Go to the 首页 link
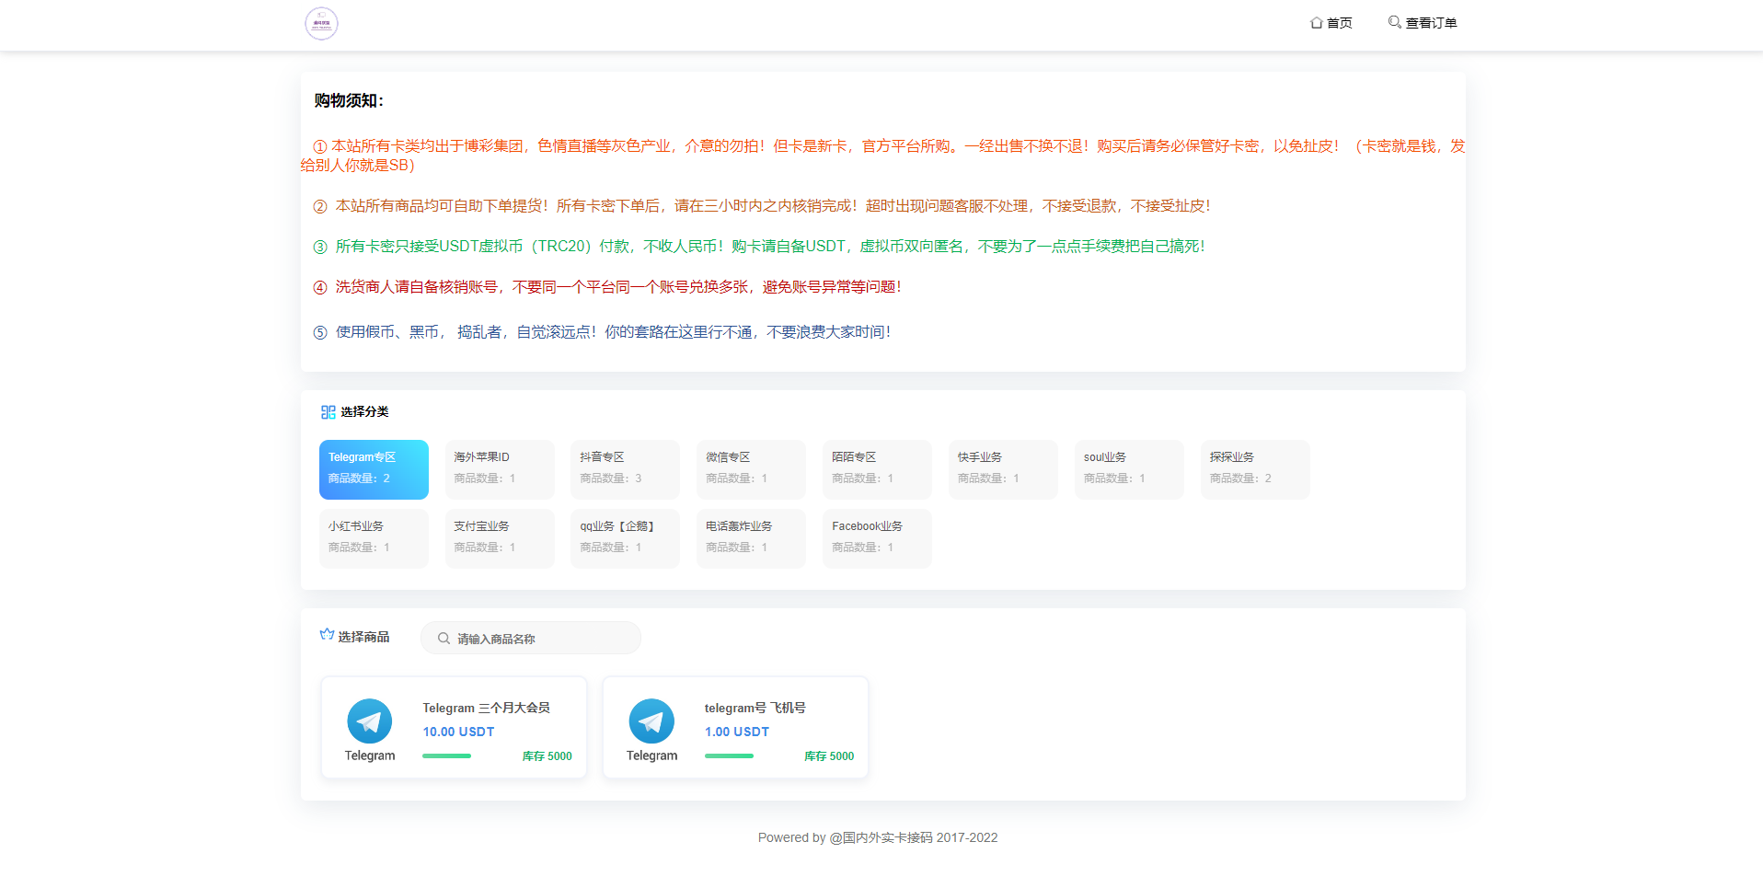Image resolution: width=1763 pixels, height=888 pixels. 1339,23
